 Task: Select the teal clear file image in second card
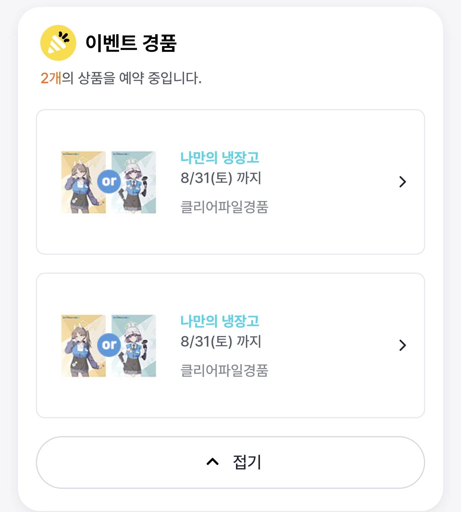(134, 346)
